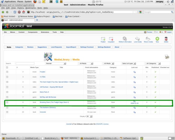This screenshot has height=140, width=175.
Task: Click the Unpublish toolbar icon
Action: (x=111, y=39)
